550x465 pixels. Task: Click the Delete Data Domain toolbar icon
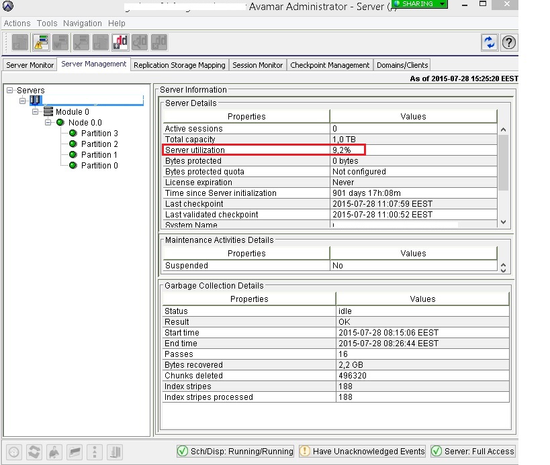[x=159, y=42]
